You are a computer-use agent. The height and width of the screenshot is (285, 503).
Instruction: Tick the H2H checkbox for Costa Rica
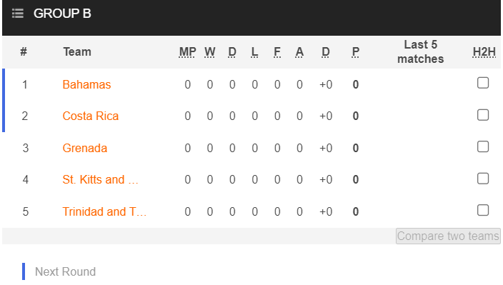tap(483, 115)
